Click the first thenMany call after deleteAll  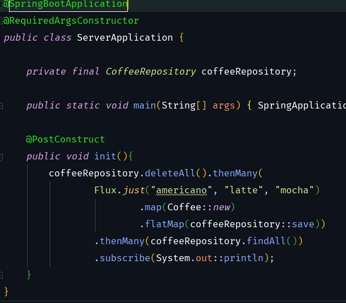tap(235, 173)
